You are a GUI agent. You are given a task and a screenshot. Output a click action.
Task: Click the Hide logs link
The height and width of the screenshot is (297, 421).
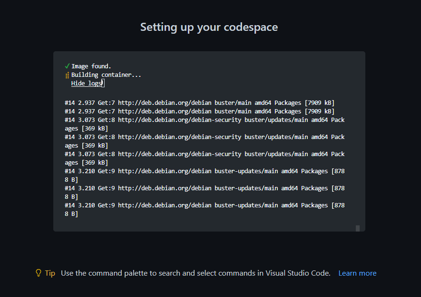point(86,84)
